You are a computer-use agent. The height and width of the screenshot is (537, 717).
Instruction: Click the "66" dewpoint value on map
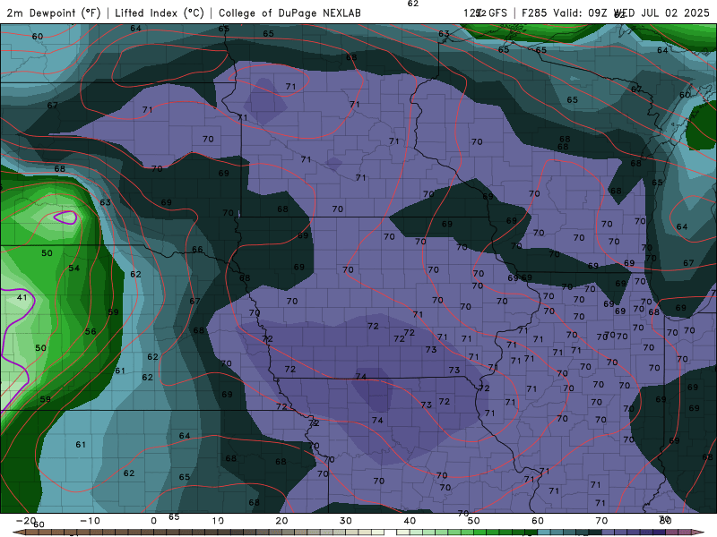click(x=197, y=250)
